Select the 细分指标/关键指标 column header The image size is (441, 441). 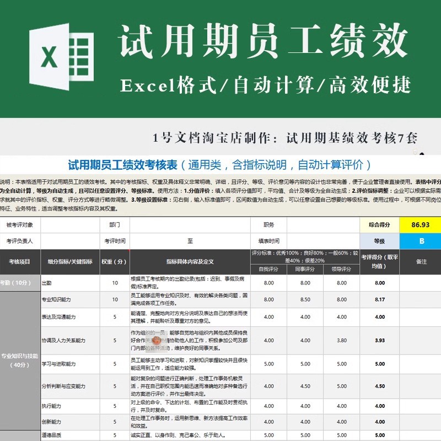[x=71, y=262]
